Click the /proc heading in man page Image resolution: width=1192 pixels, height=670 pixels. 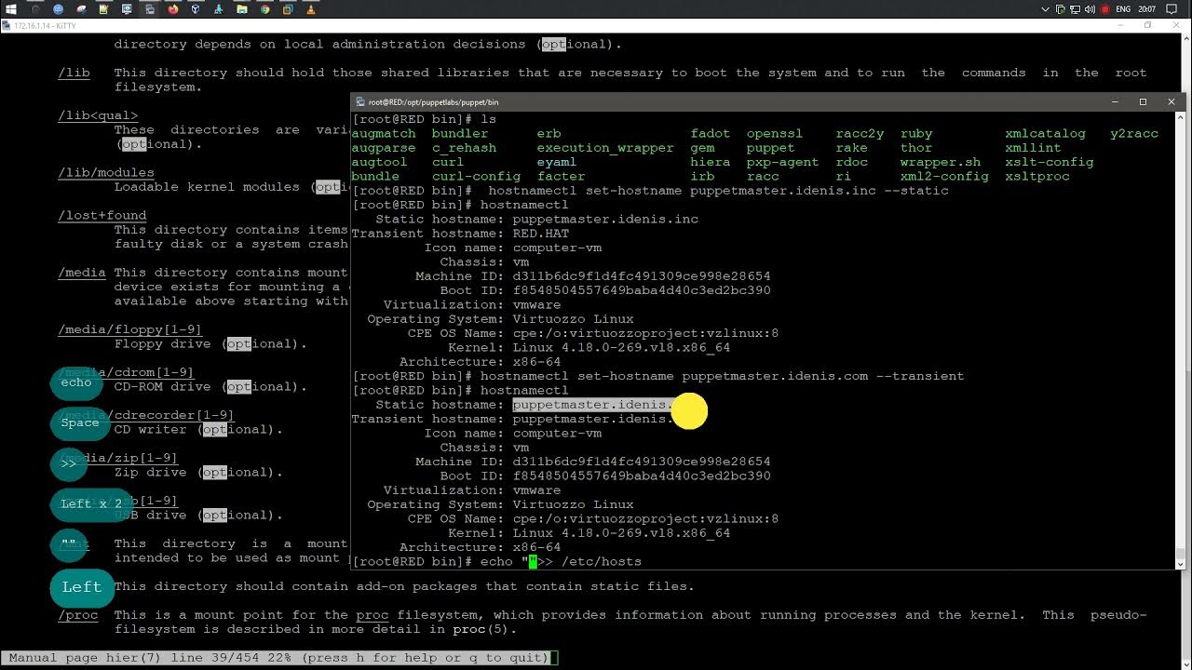pyautogui.click(x=78, y=615)
